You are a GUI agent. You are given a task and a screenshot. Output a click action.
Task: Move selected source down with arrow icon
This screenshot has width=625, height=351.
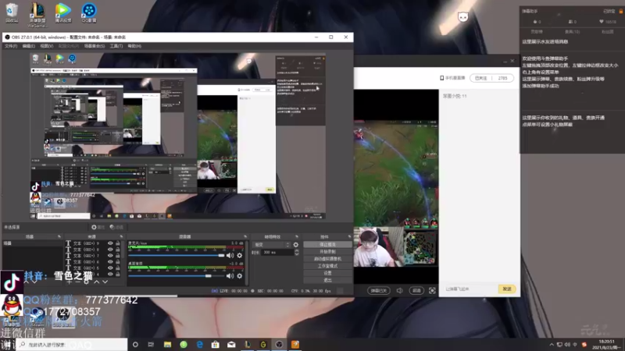tap(105, 282)
